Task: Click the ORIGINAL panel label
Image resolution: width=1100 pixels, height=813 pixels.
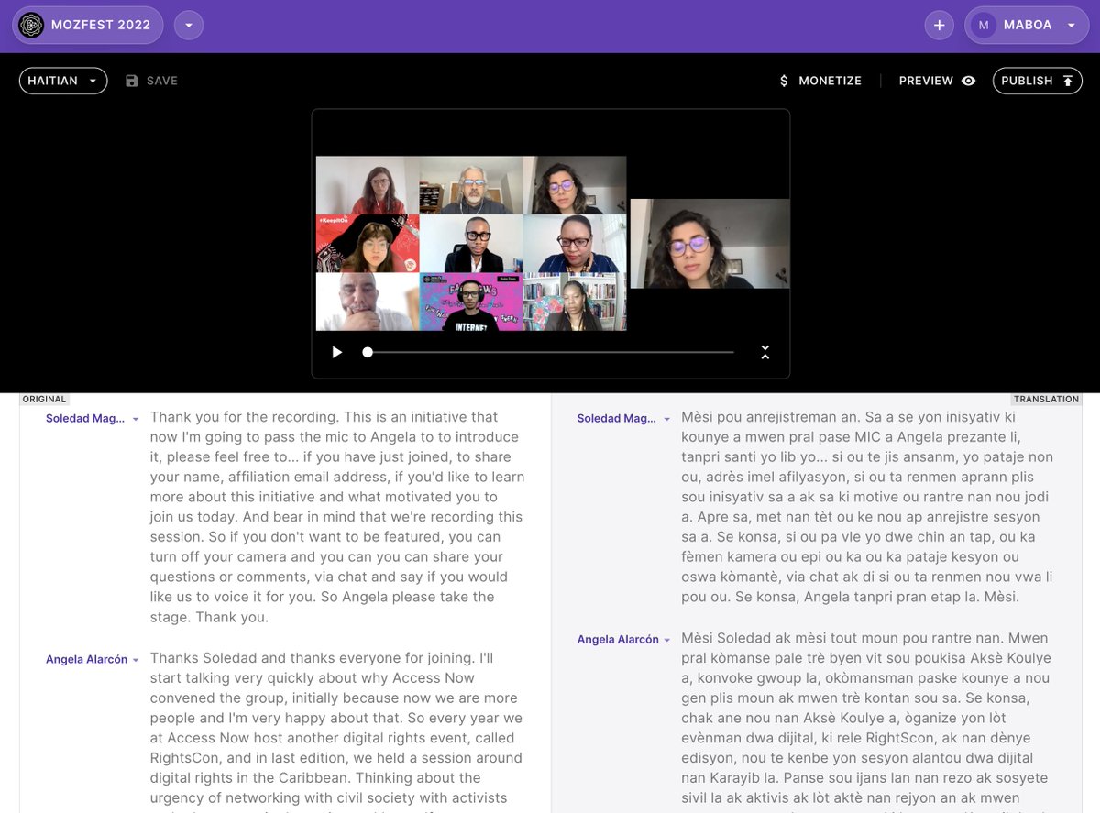Action: tap(45, 399)
